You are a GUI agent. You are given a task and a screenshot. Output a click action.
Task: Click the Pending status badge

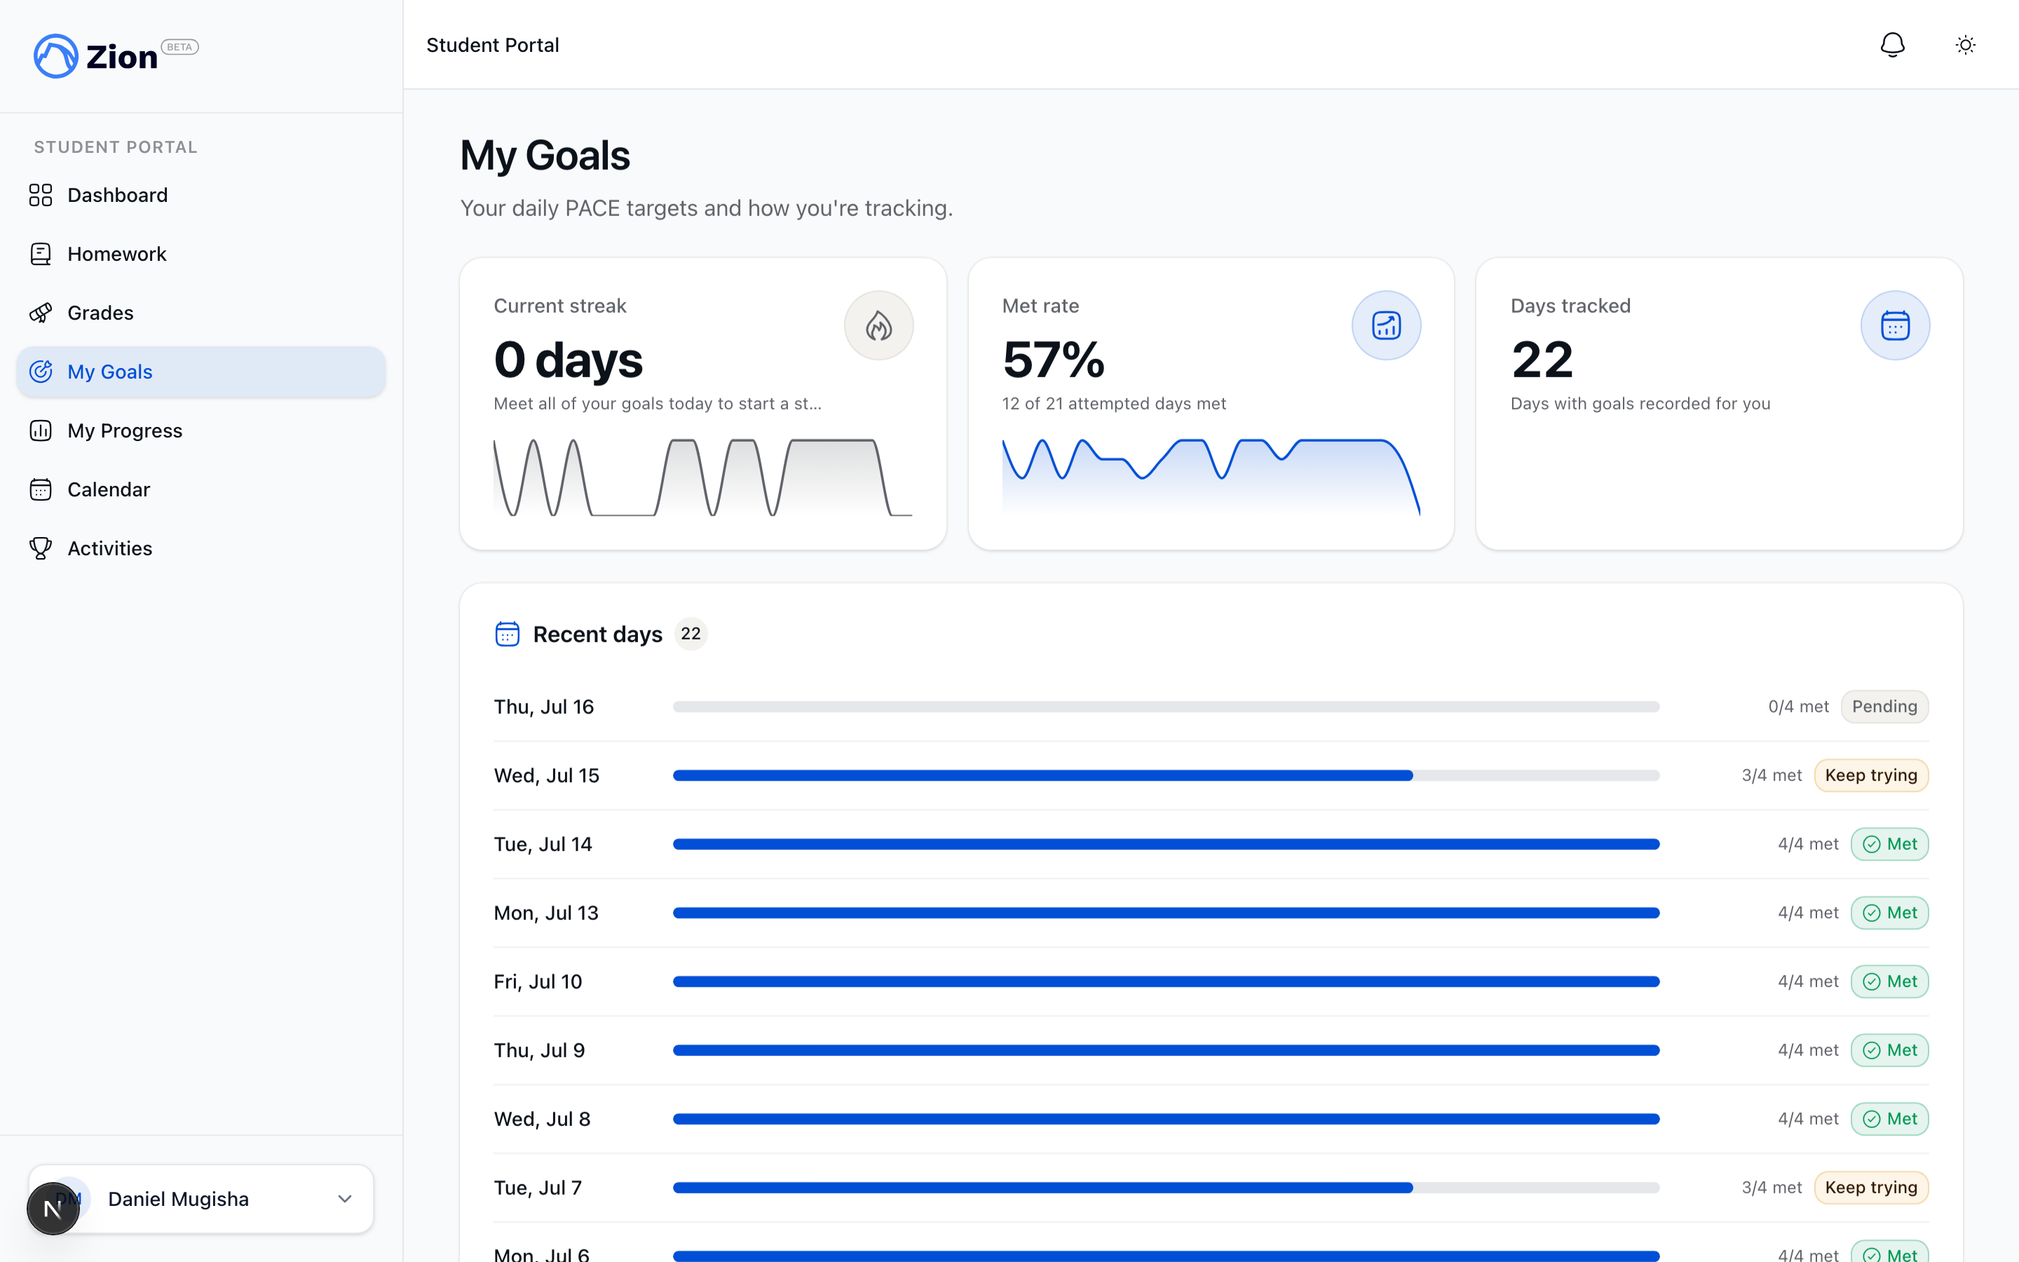click(1884, 707)
